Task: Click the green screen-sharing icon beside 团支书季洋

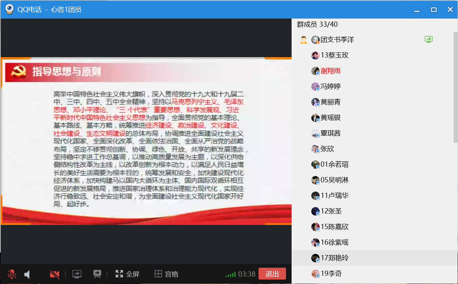Action: click(x=429, y=39)
